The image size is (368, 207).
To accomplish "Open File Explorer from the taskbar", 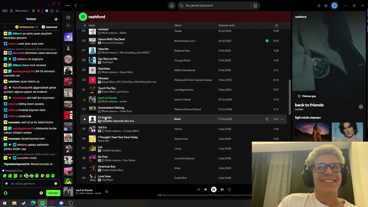I will (x=14, y=203).
